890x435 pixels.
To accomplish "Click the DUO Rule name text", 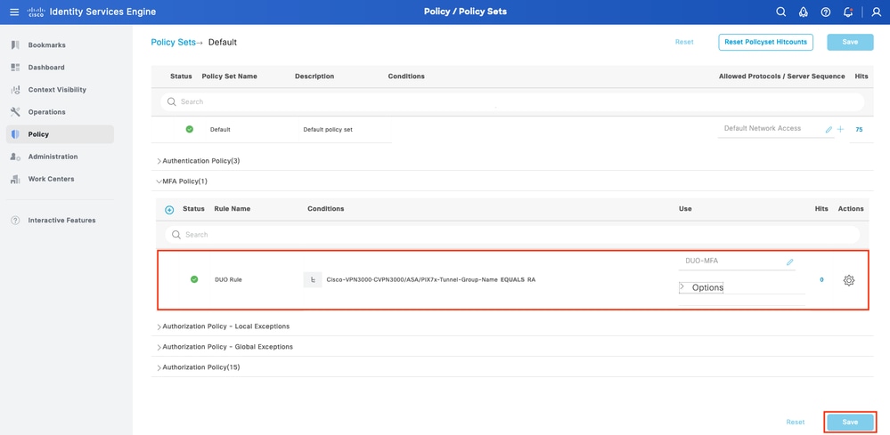I will click(x=228, y=280).
